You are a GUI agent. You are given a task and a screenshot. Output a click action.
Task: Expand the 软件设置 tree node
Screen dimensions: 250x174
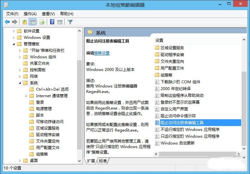coord(14,31)
